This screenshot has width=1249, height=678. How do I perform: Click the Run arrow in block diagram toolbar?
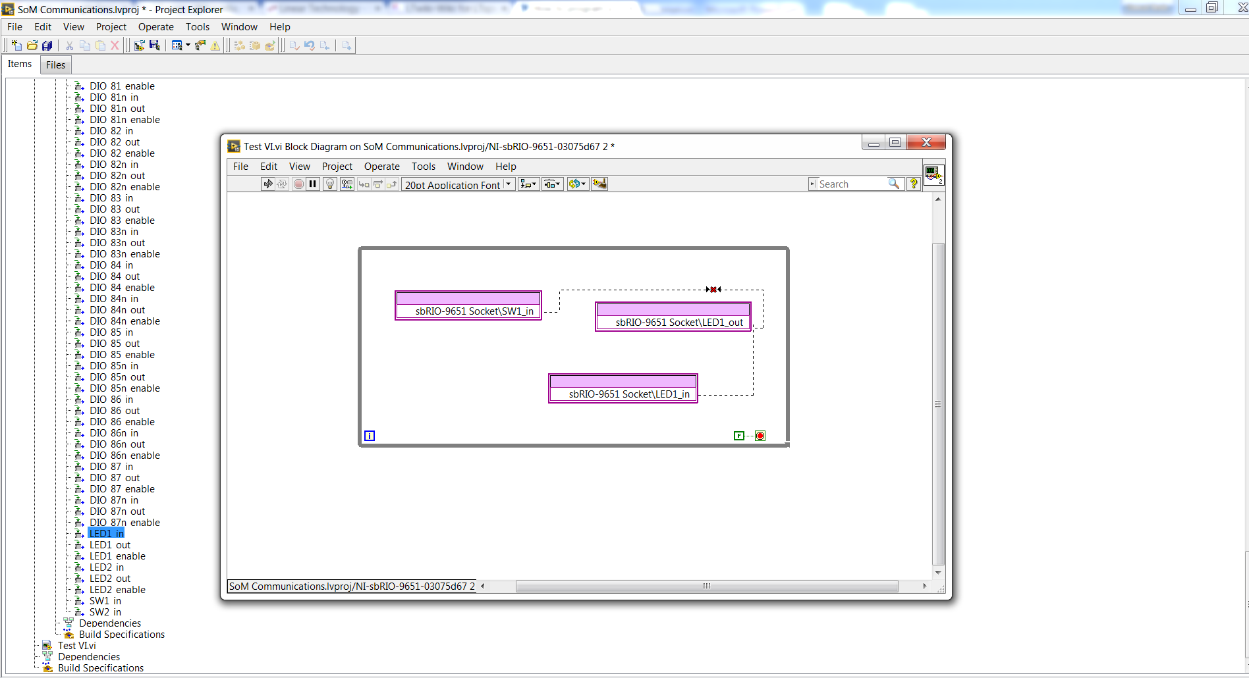pos(267,184)
